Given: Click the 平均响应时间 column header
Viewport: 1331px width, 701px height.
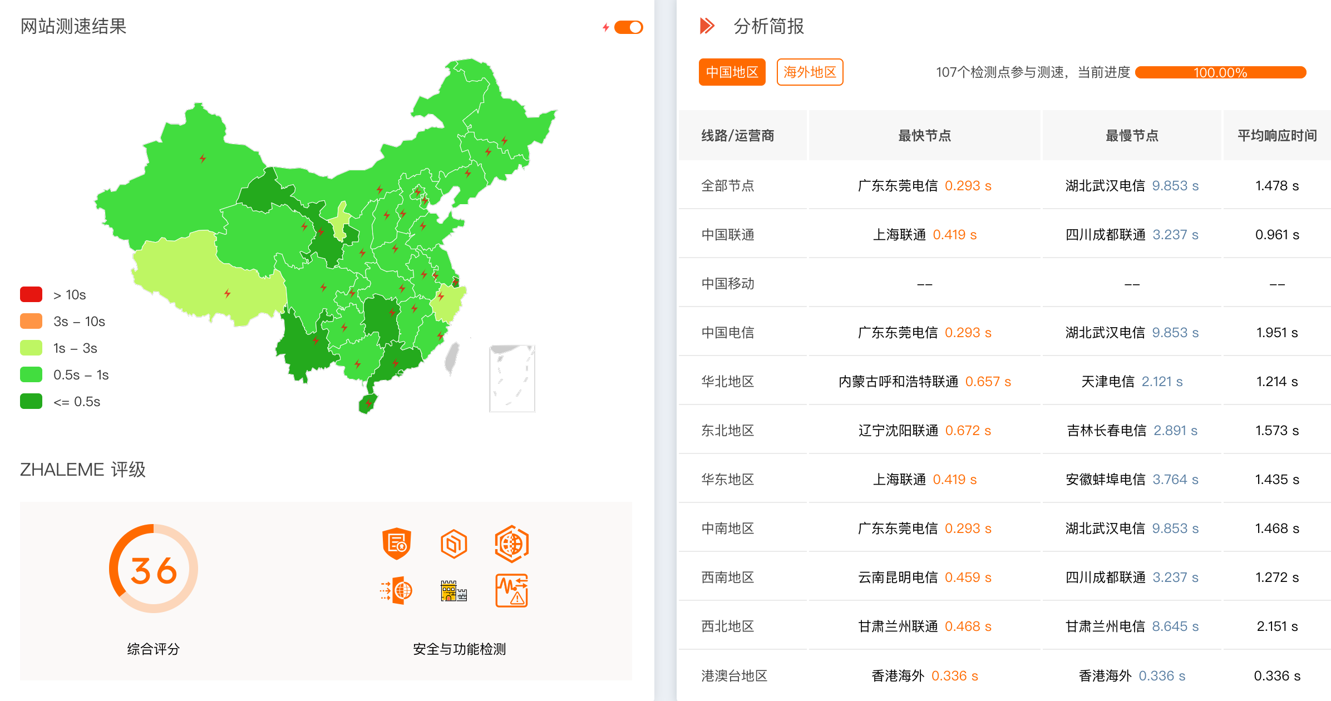Looking at the screenshot, I should coord(1277,136).
